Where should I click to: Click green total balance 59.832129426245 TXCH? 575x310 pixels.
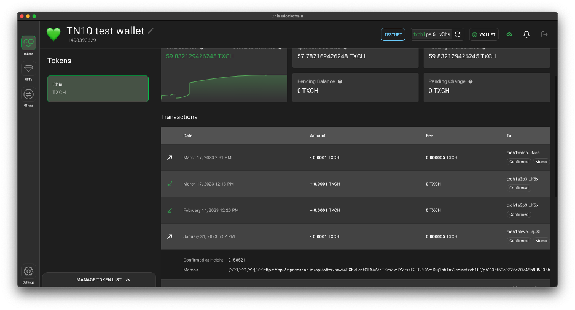click(x=200, y=56)
